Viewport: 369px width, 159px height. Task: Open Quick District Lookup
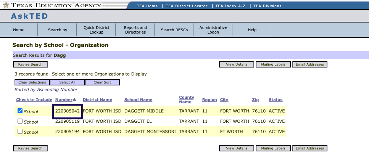(x=97, y=30)
